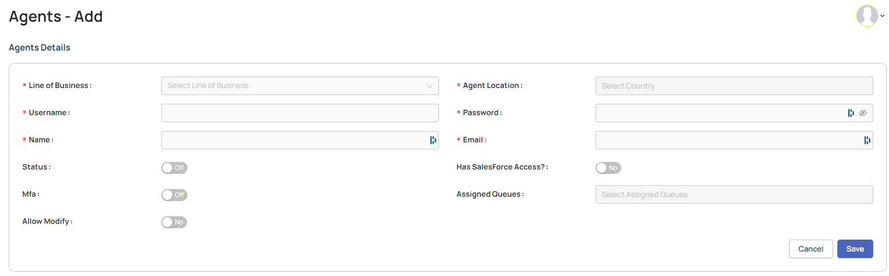The image size is (889, 276).
Task: Switch Allow Modify to Yes
Action: pos(174,222)
